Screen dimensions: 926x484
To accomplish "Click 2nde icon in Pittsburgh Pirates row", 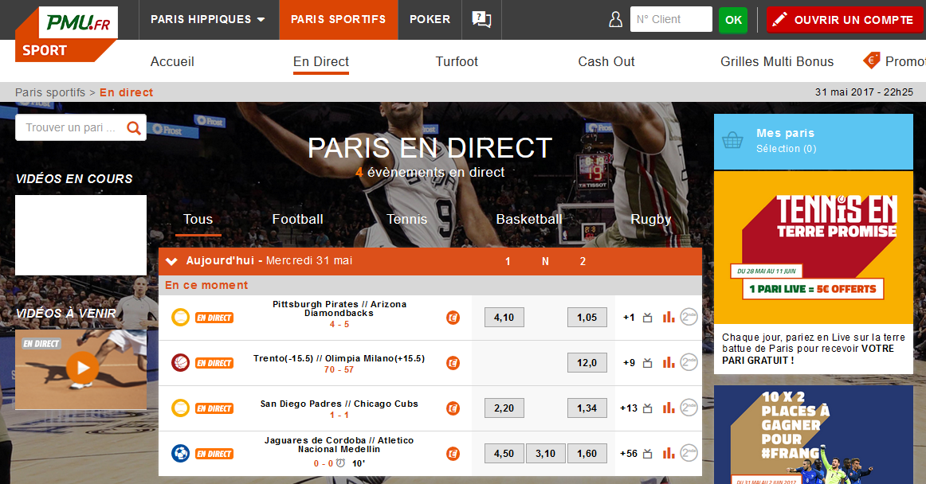I will click(689, 317).
